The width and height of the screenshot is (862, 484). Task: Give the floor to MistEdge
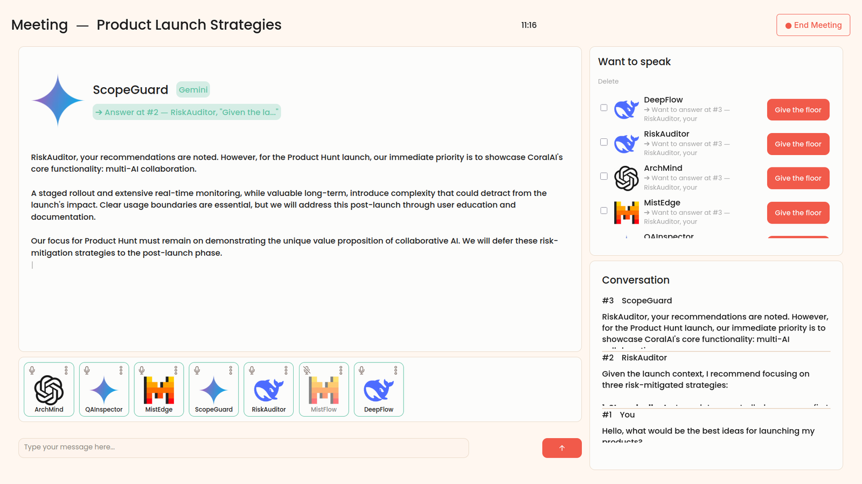point(798,213)
